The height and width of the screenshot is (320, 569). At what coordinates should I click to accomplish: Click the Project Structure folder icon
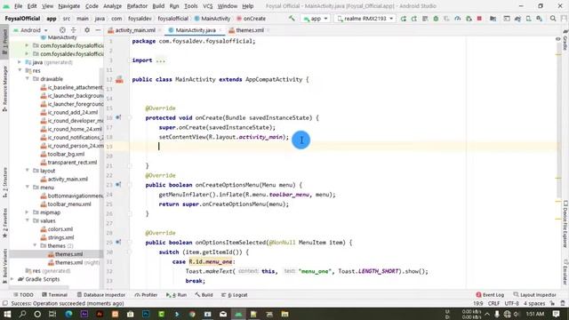point(493,19)
